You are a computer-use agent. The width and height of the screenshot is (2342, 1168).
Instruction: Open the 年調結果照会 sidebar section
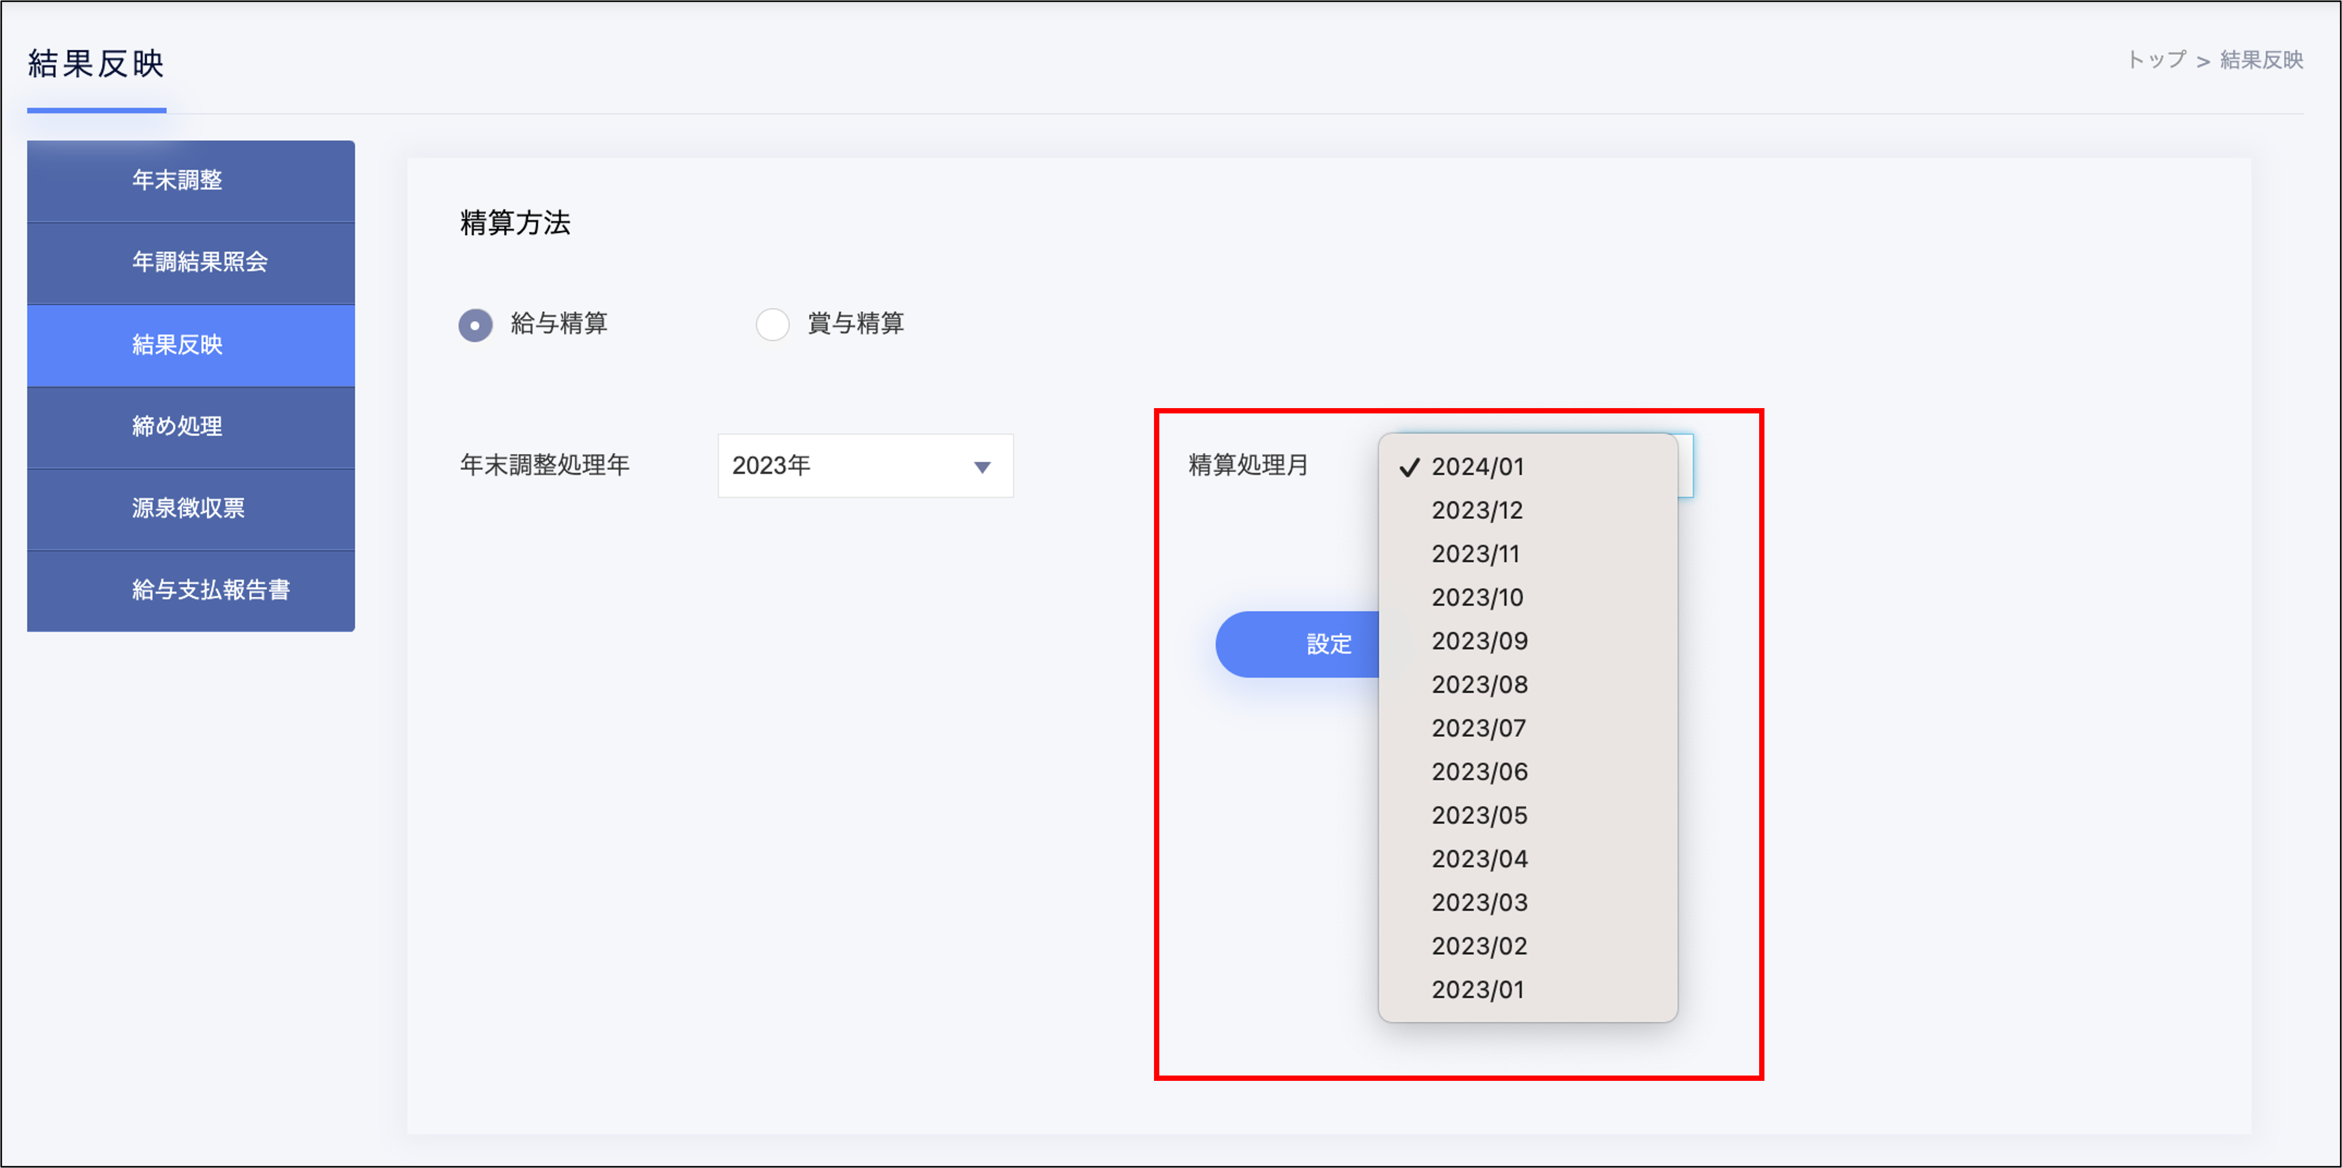pos(191,263)
